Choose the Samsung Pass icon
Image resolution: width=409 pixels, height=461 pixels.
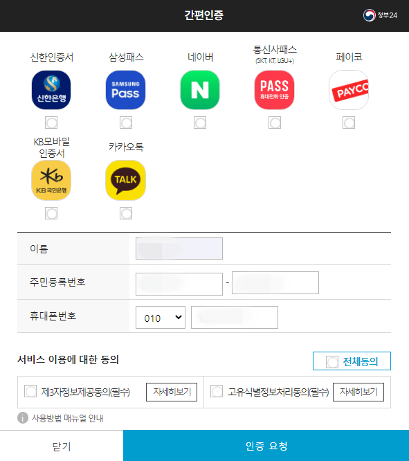point(125,90)
